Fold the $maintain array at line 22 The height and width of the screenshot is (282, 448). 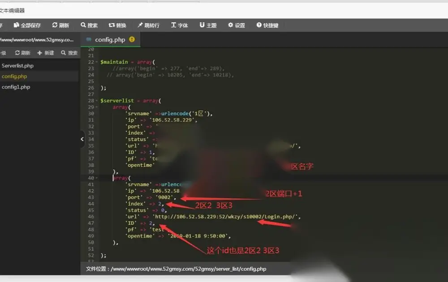point(97,62)
